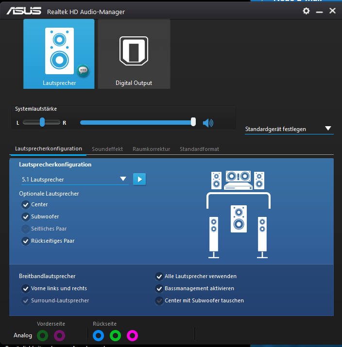342x347 pixels.
Task: Click the purple front panel jack
Action: (x=59, y=335)
